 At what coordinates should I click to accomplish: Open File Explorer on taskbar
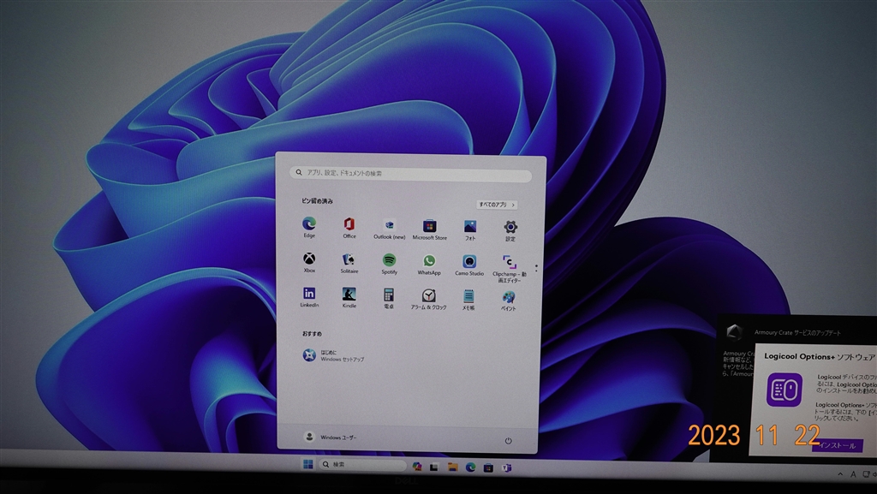coord(452,467)
